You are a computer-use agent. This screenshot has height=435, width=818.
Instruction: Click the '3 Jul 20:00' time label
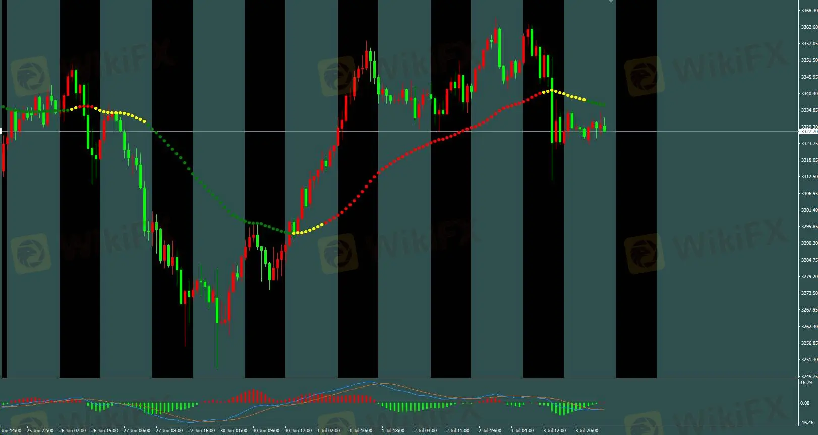point(587,431)
